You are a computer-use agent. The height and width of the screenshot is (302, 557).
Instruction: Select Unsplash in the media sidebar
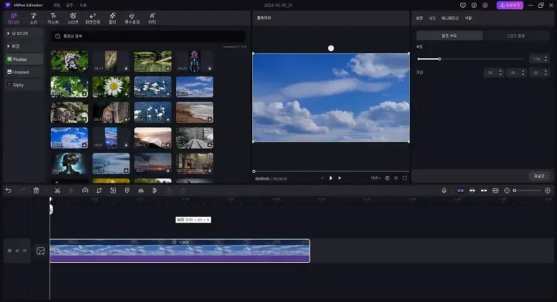click(23, 72)
